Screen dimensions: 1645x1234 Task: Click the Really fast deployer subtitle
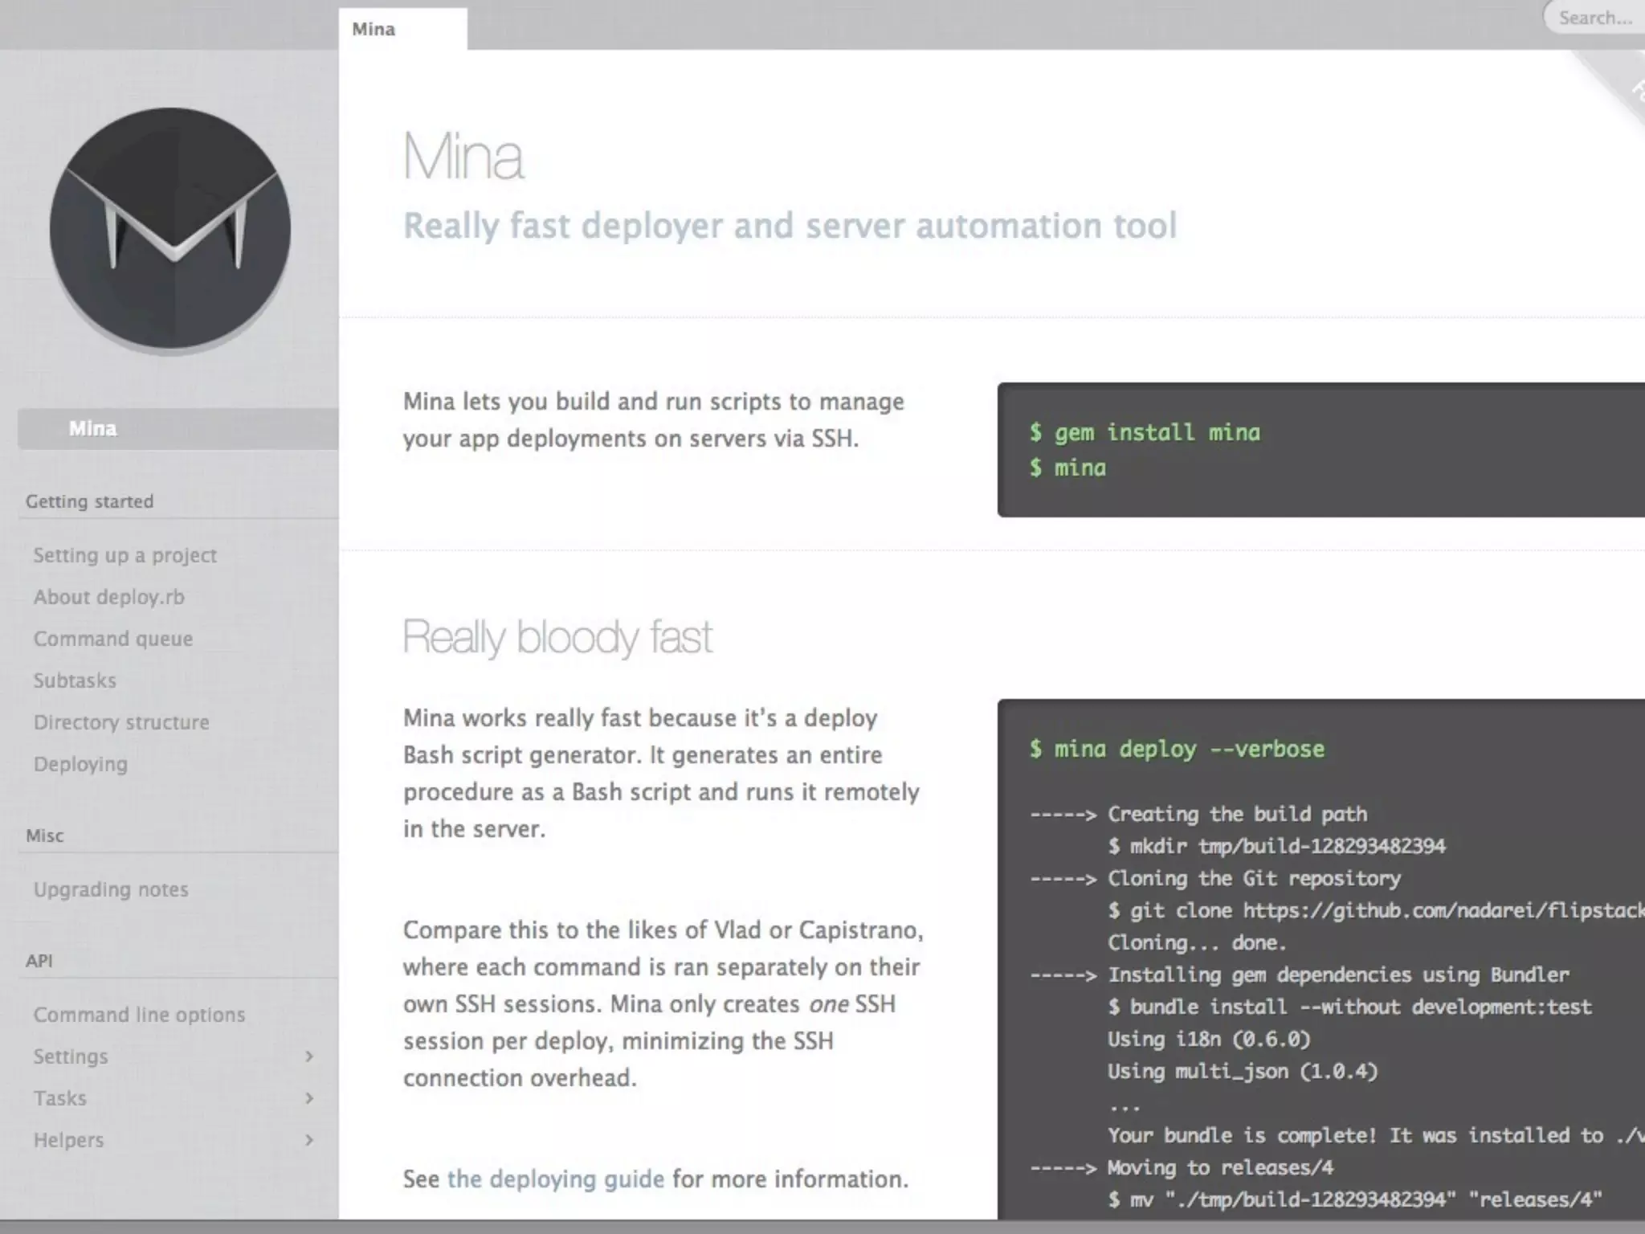pyautogui.click(x=790, y=226)
